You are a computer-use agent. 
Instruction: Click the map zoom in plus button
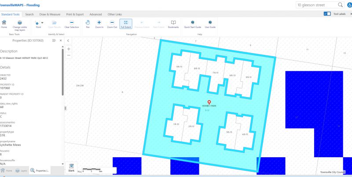[69, 49]
